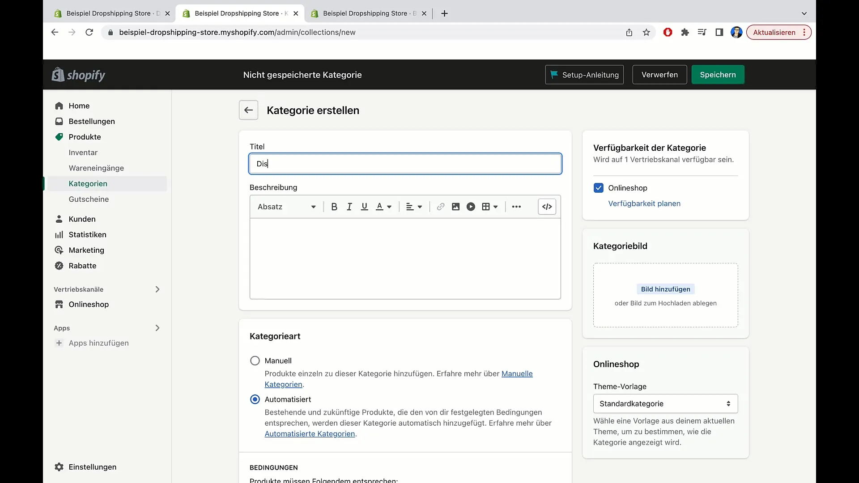Select Automatisiert category type
The height and width of the screenshot is (483, 859).
[x=255, y=399]
